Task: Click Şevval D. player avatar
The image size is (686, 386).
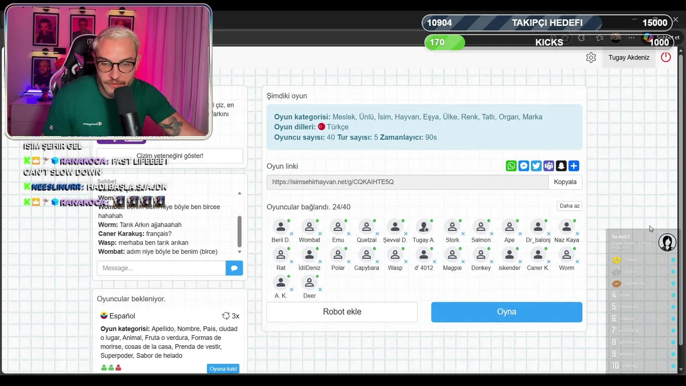Action: pos(395,227)
